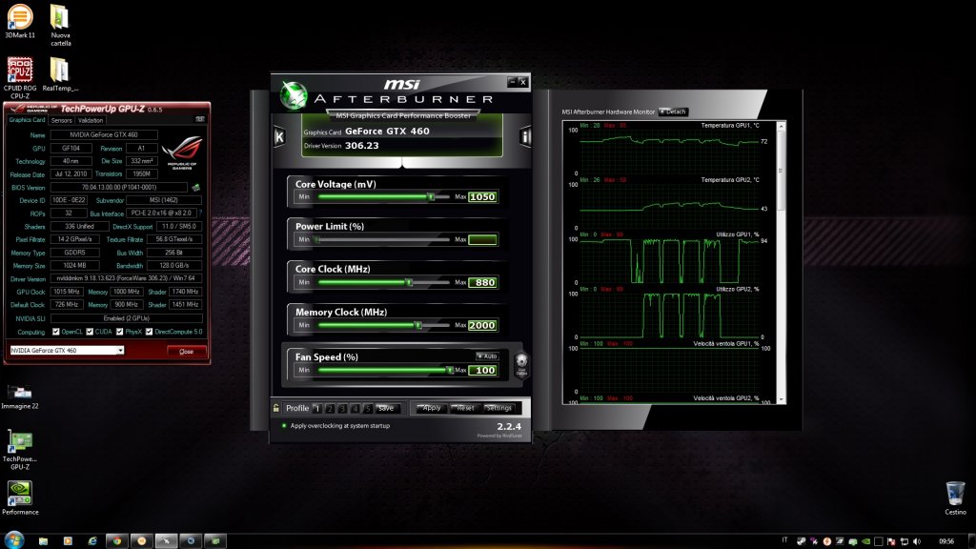Toggle the PhysX checkbox in GPU-Z
This screenshot has width=976, height=549.
[x=119, y=332]
